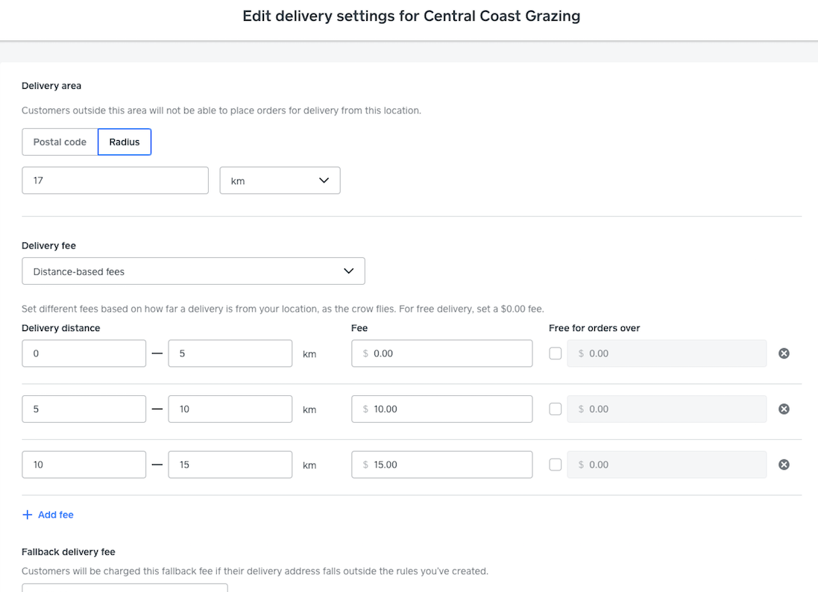Click the $15.00 fee field

click(x=442, y=465)
